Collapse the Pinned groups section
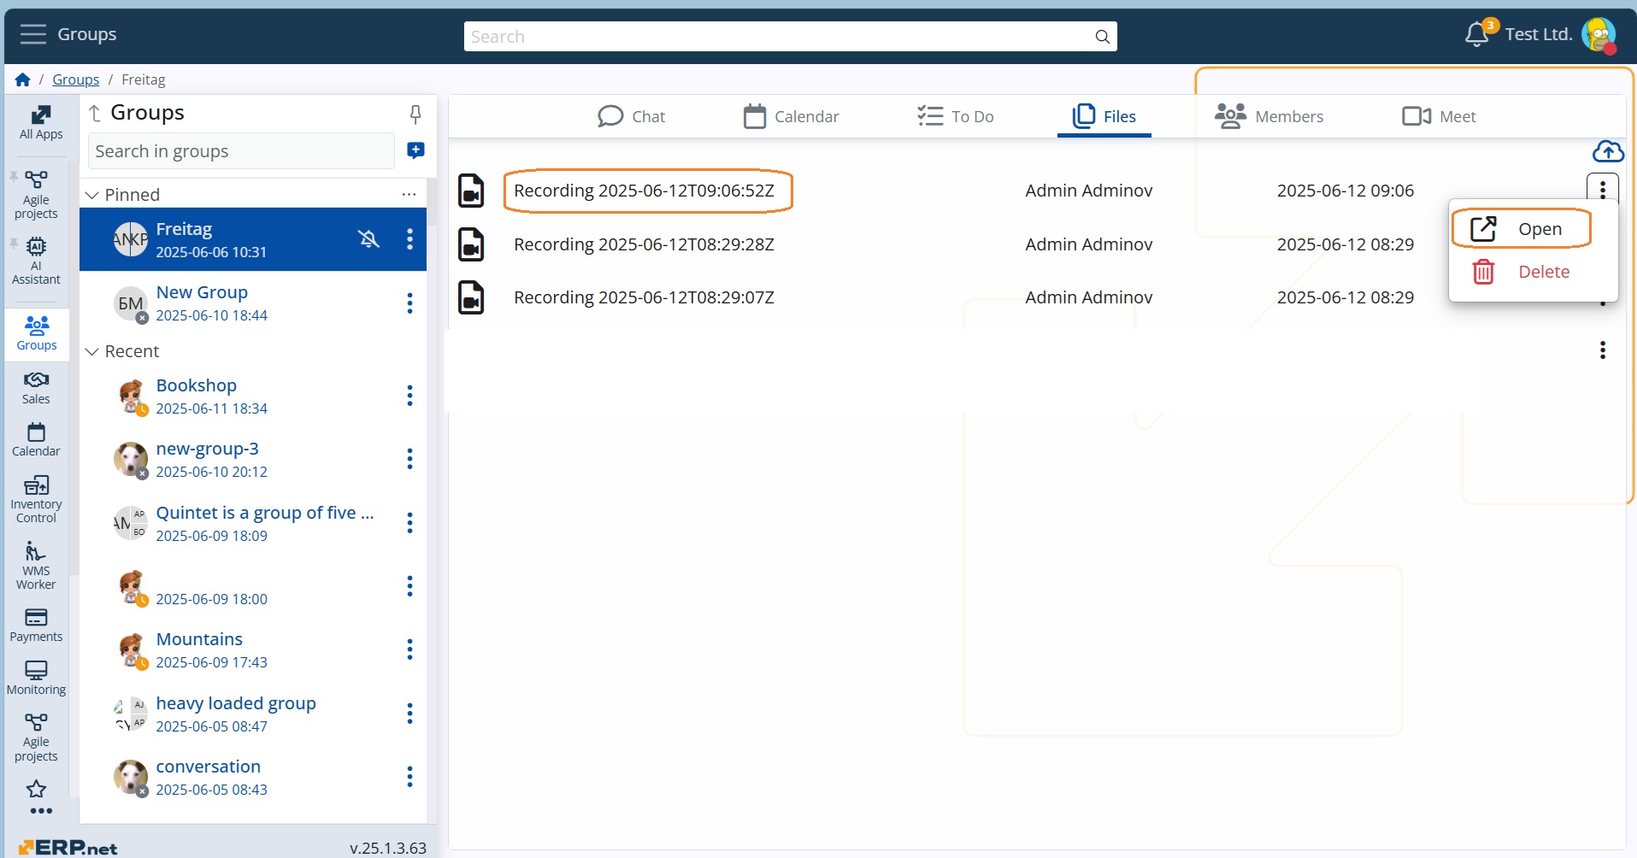This screenshot has height=858, width=1637. coord(92,195)
